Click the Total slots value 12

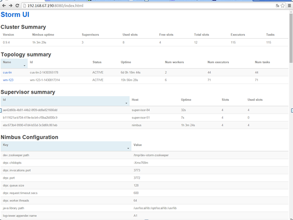click(196, 42)
